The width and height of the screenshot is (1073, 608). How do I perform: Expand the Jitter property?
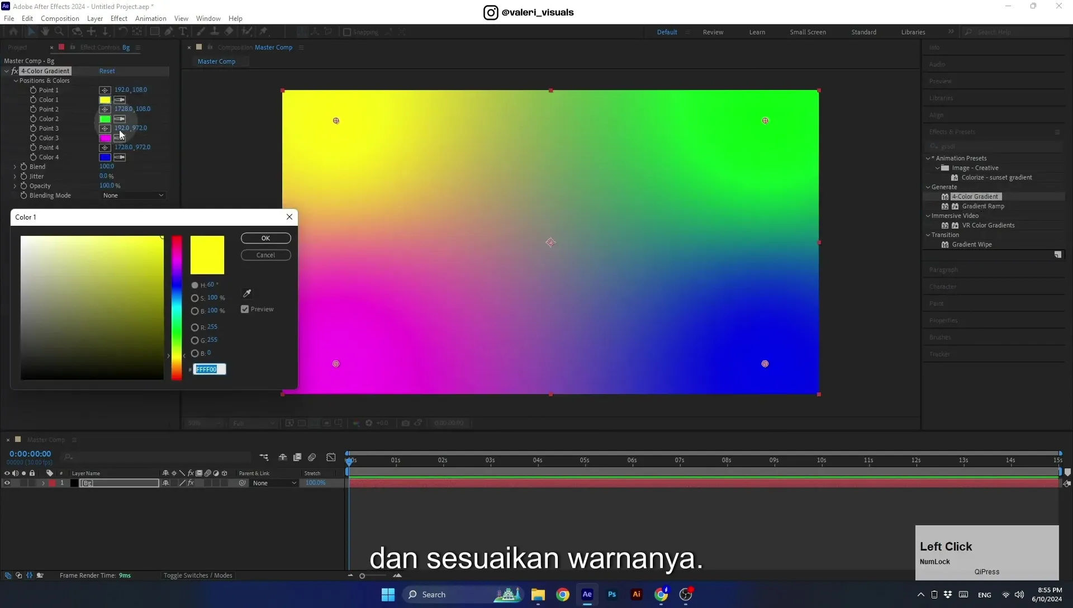pyautogui.click(x=15, y=176)
